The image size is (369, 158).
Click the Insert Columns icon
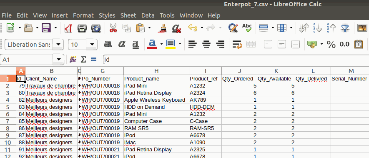pos(282,28)
